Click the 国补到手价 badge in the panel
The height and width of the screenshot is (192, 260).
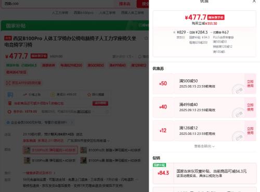216,17
